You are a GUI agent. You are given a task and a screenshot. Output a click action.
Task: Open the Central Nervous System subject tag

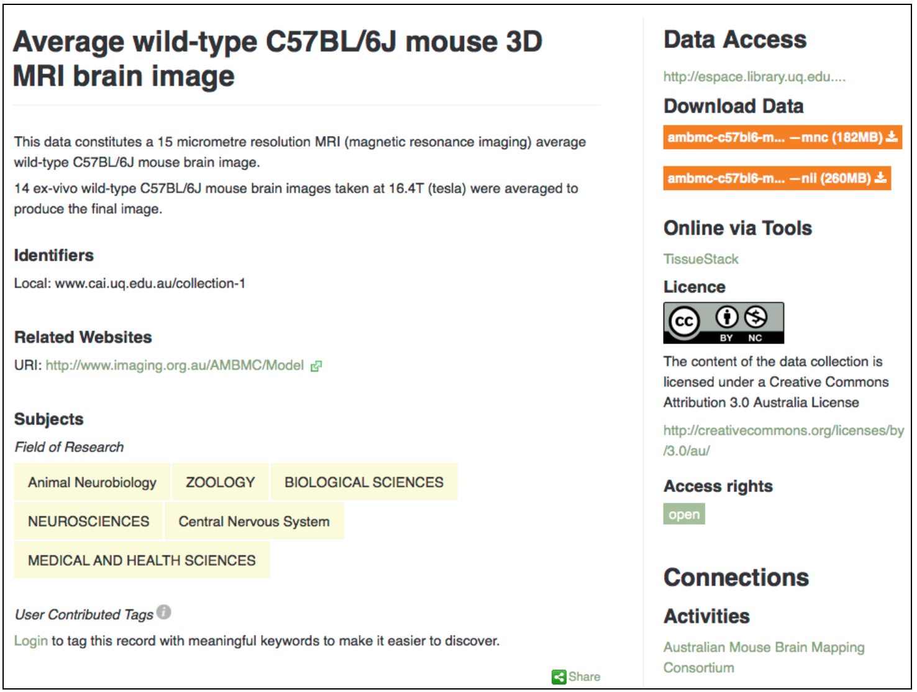click(x=253, y=521)
